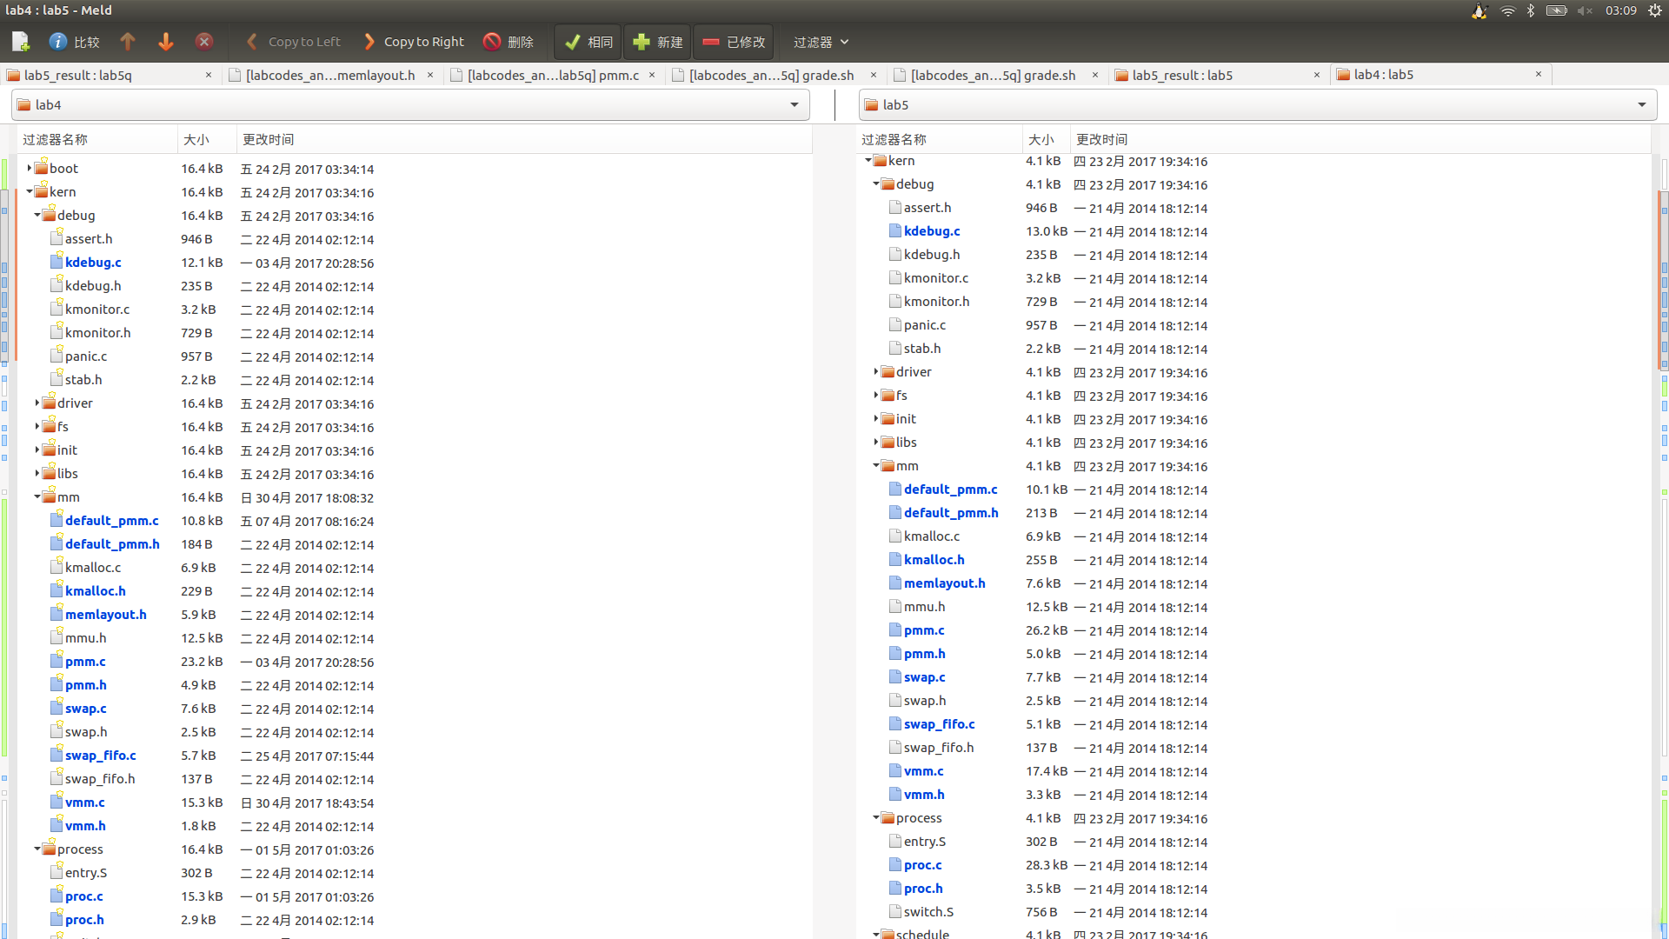This screenshot has width=1669, height=939.
Task: Toggle the Modified files filter
Action: [734, 42]
